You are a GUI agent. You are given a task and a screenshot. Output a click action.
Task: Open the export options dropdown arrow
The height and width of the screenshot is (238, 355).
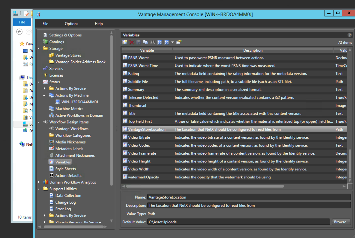pyautogui.click(x=172, y=42)
